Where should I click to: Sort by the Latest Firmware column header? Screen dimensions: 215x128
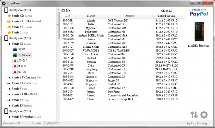coord(167,16)
